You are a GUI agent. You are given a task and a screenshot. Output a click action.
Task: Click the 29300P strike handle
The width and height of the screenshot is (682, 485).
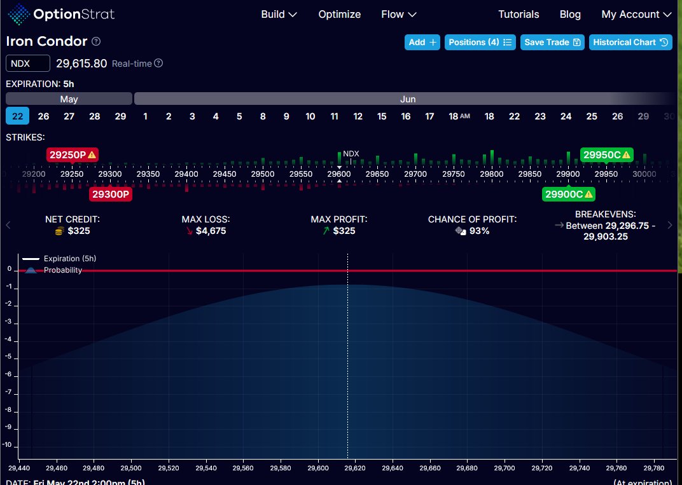[x=111, y=195]
